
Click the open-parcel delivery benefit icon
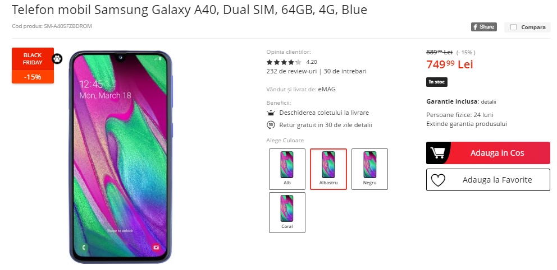pos(271,113)
